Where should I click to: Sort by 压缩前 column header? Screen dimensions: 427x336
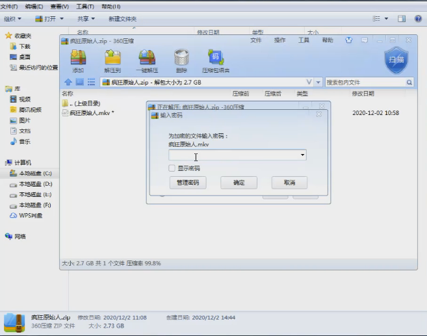240,94
